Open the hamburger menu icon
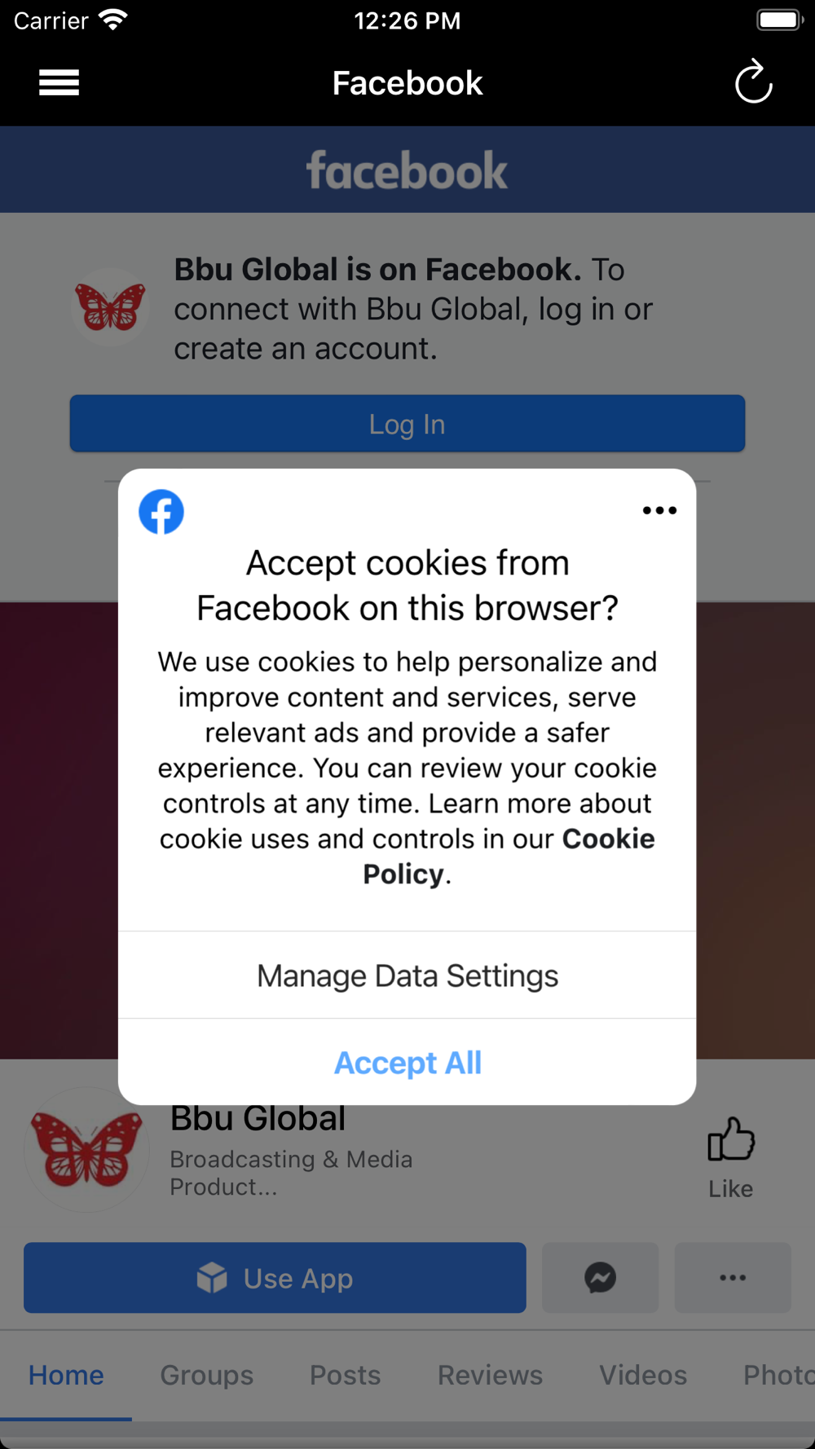Screen dimensions: 815x1449 click(59, 82)
